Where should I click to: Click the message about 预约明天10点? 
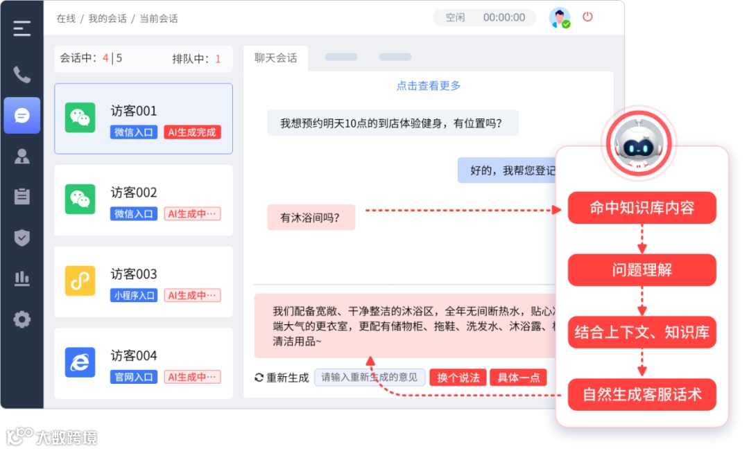393,123
